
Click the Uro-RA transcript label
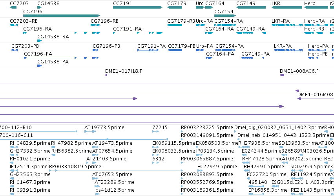[x=204, y=21]
